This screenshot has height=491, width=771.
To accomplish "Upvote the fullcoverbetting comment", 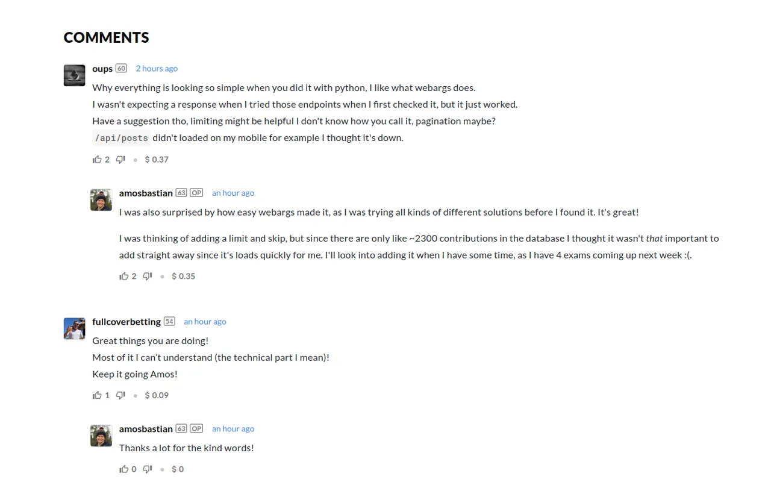I will pos(97,395).
